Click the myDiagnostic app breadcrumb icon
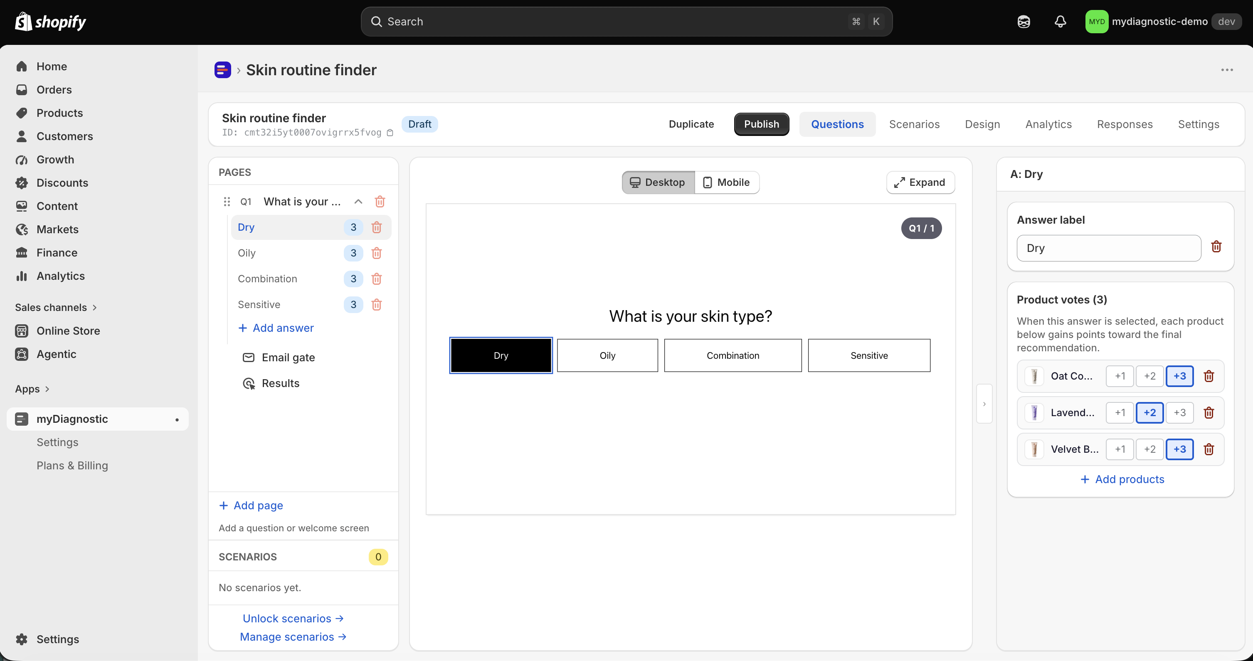Viewport: 1253px width, 661px height. tap(223, 70)
